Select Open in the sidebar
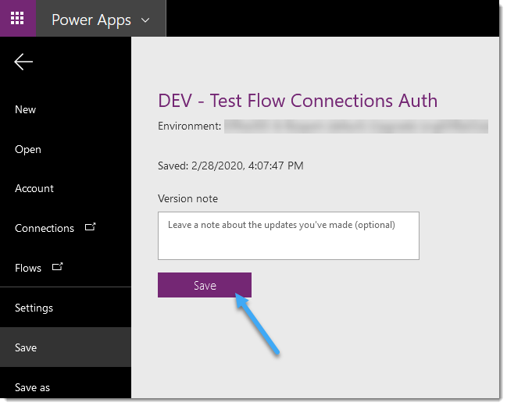The height and width of the screenshot is (406, 507). tap(28, 150)
